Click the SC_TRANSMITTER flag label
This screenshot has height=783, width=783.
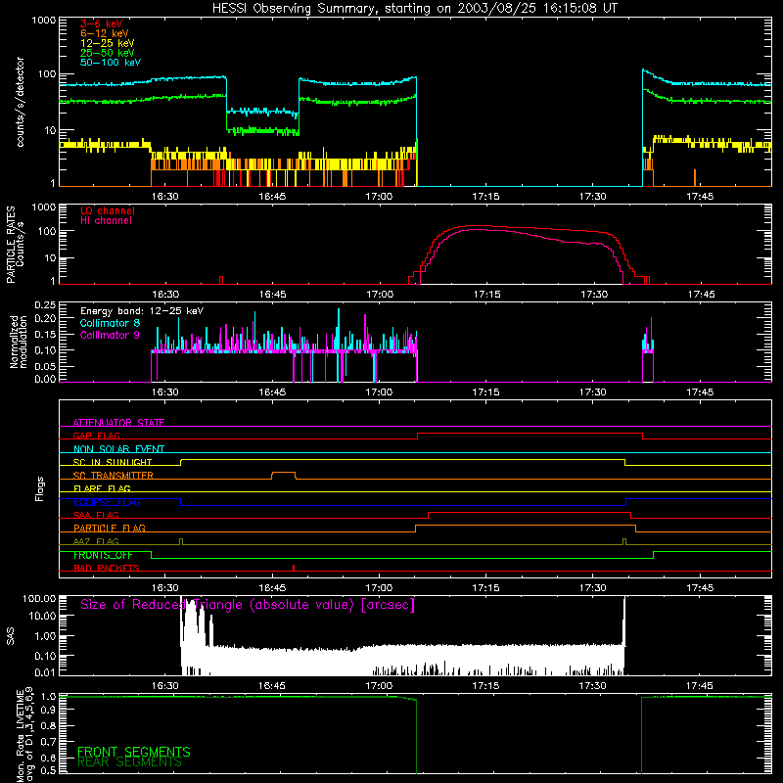114,475
